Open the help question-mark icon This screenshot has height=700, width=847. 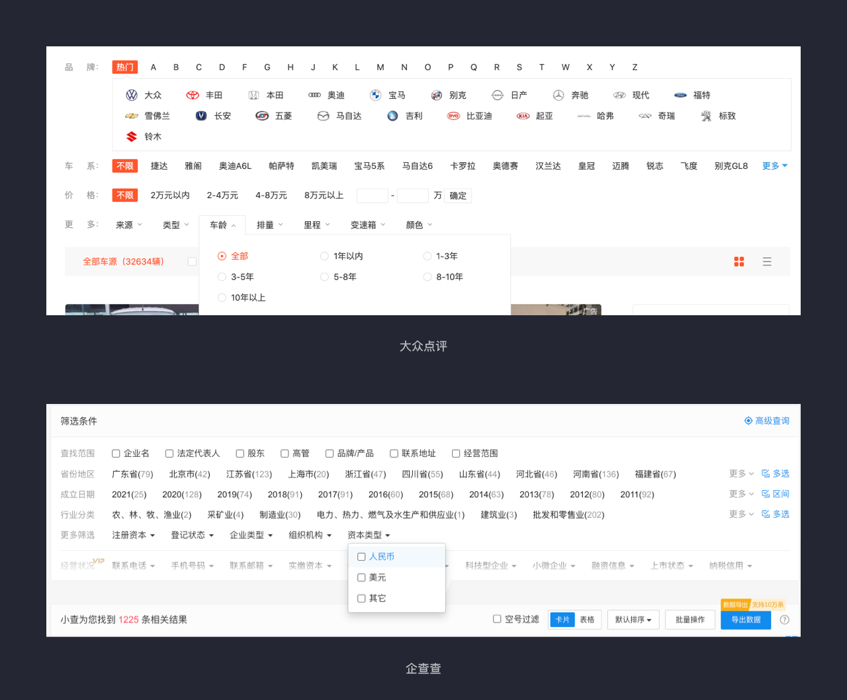[x=785, y=620]
